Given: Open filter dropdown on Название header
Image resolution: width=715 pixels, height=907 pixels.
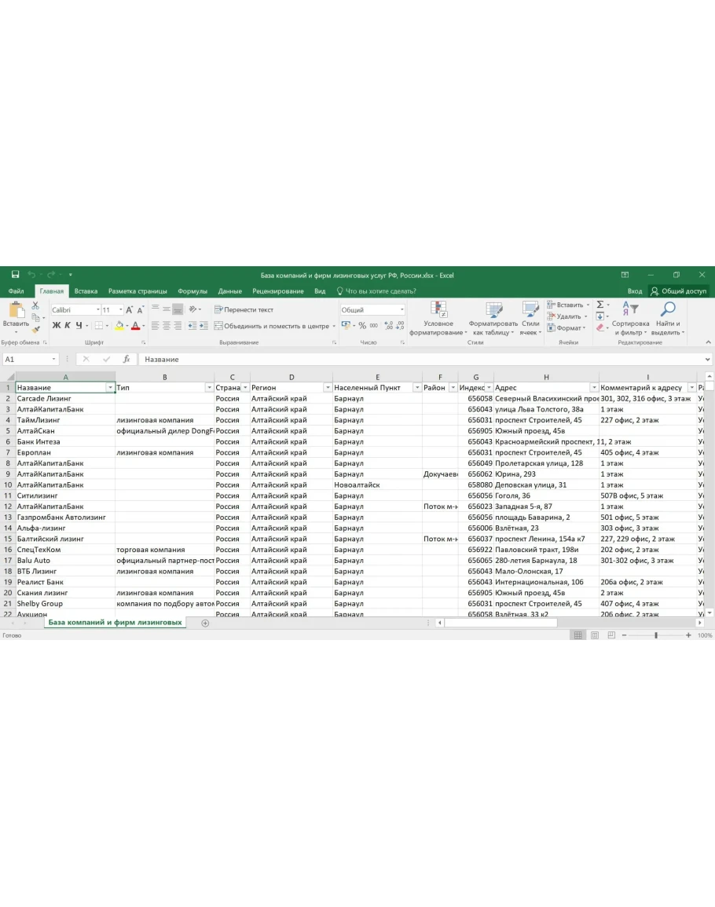Looking at the screenshot, I should coord(110,388).
